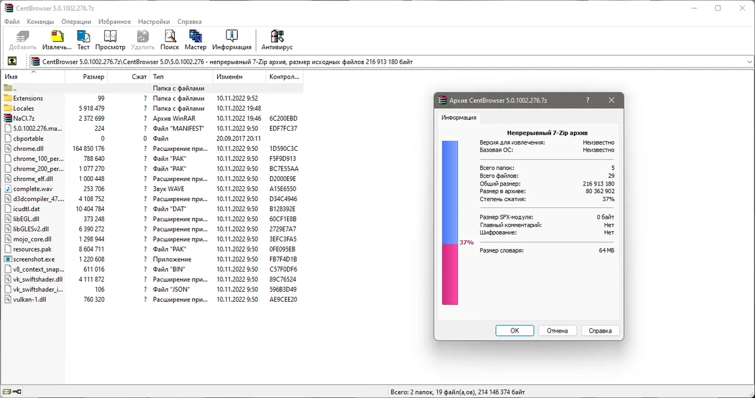Open the Просмотр (View) tool
755x398 pixels.
pyautogui.click(x=110, y=40)
